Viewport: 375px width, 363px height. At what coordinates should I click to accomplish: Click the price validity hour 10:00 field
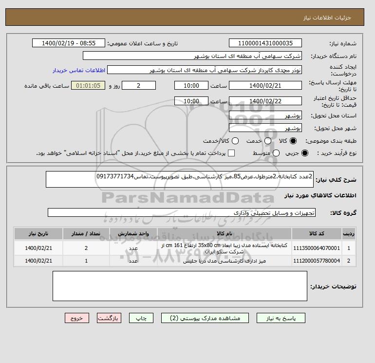click(191, 101)
